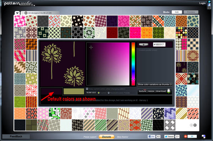Go to previous page using bottom arrow
This screenshot has width=213, height=141.
coord(191,125)
